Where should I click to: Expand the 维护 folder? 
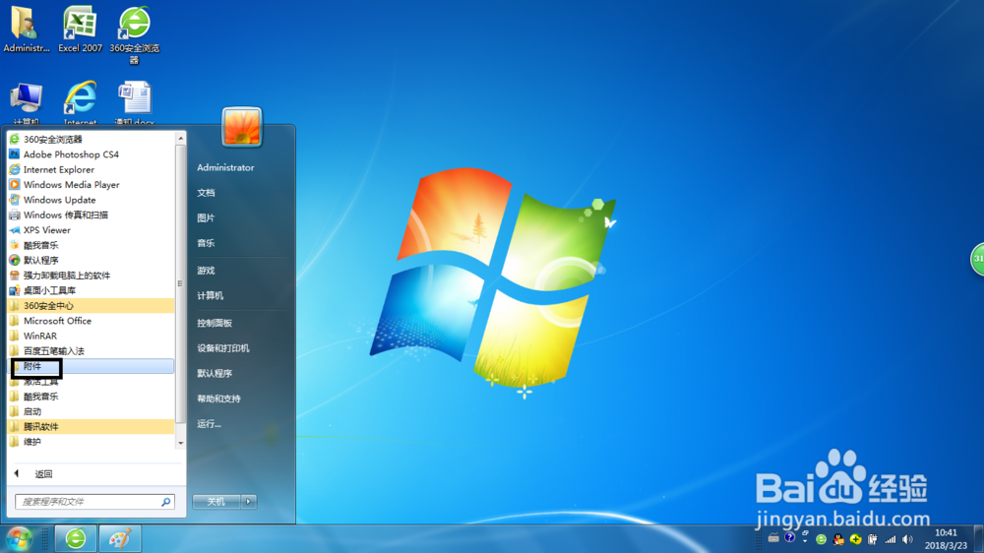click(x=91, y=441)
